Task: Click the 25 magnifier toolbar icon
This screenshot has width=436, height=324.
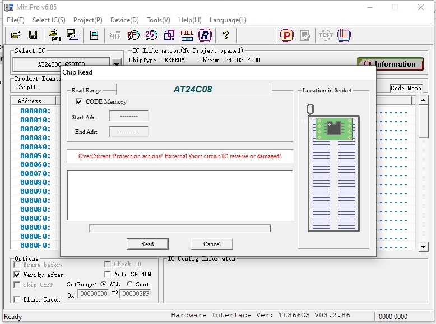Action: pyautogui.click(x=151, y=35)
